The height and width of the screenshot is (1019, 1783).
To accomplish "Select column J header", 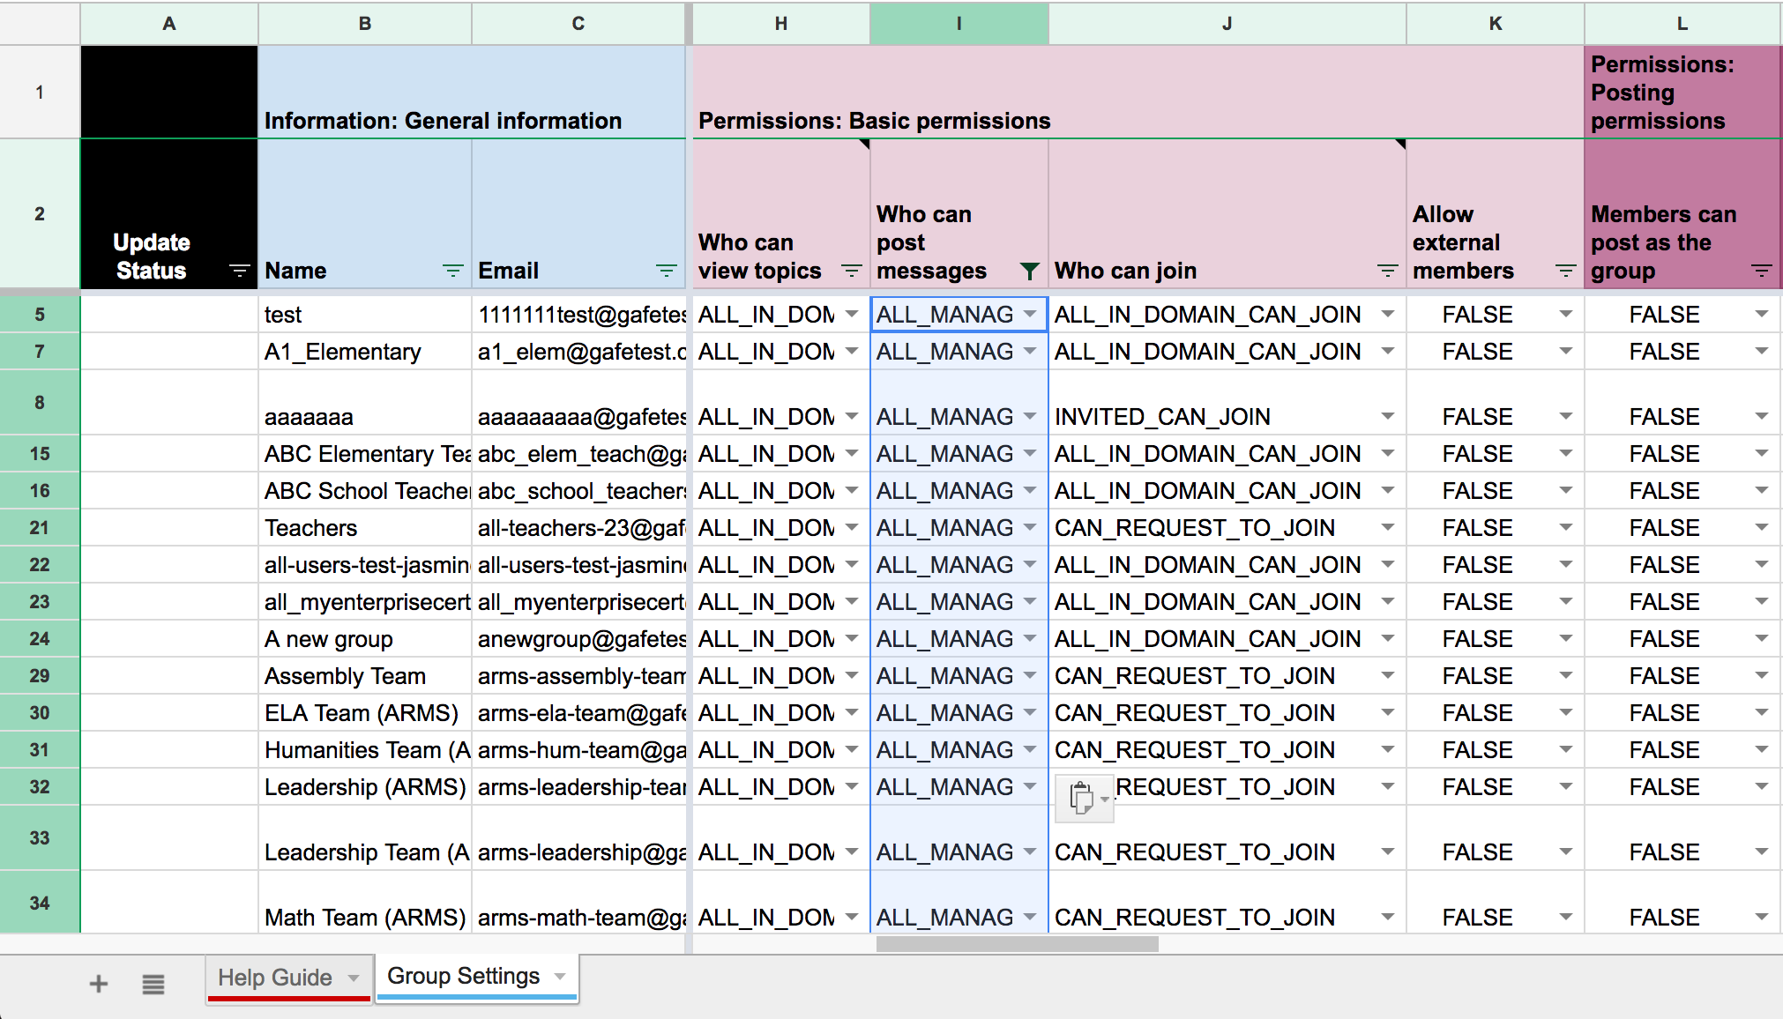I will pyautogui.click(x=1227, y=24).
